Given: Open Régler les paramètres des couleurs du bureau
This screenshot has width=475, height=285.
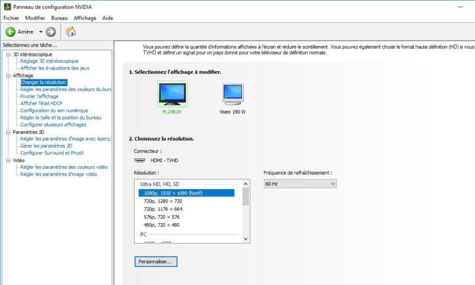Looking at the screenshot, I should pyautogui.click(x=66, y=89).
